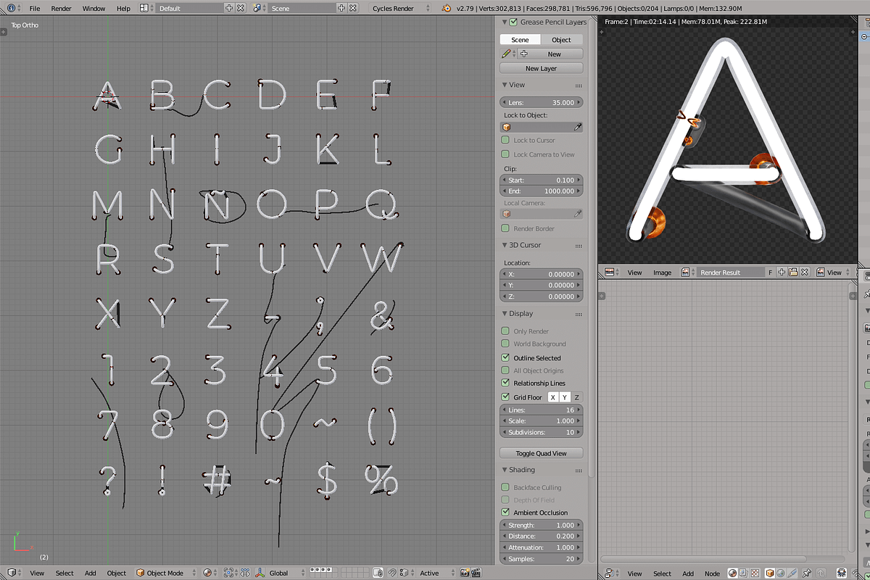Image resolution: width=870 pixels, height=580 pixels.
Task: Open the Render menu
Action: (62, 8)
